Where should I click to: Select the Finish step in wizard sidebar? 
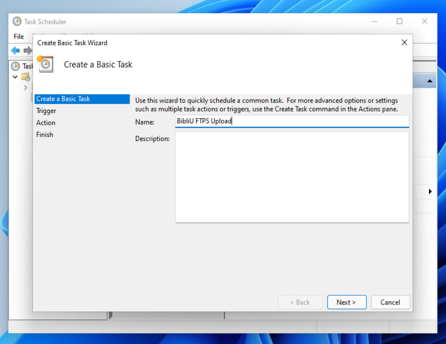tap(45, 135)
